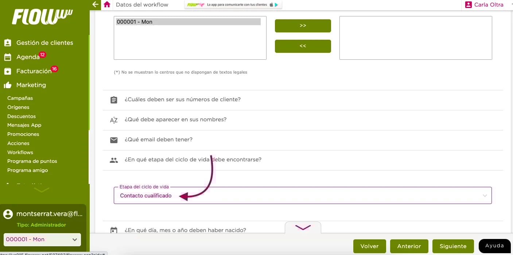Click the Facturación notification badge 16

54,68
